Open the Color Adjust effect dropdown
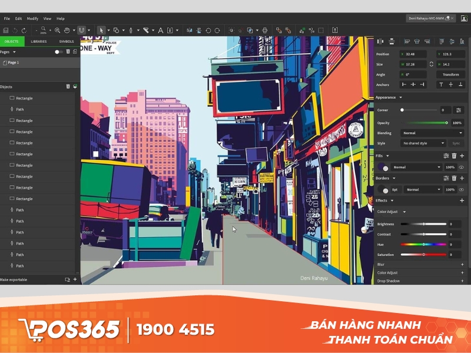The height and width of the screenshot is (353, 471). tap(404, 212)
